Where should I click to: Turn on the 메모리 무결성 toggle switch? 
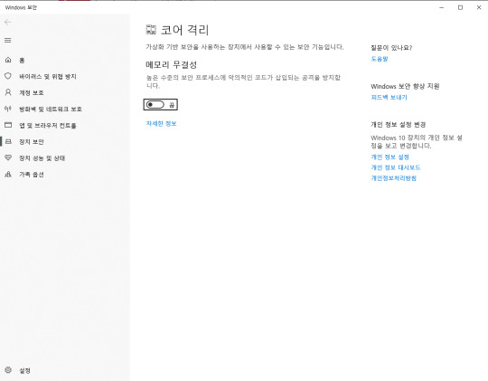click(x=155, y=105)
